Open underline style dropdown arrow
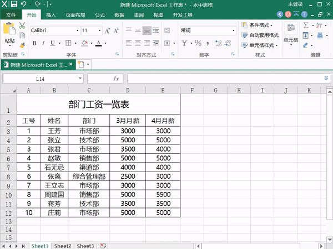 [x=60, y=43]
